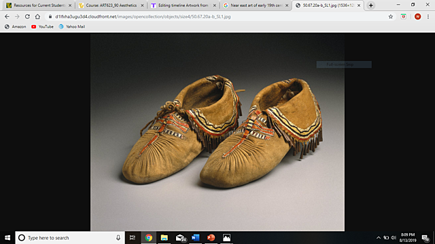Switch to Near east art Google tab
The height and width of the screenshot is (244, 435).
coord(256,5)
